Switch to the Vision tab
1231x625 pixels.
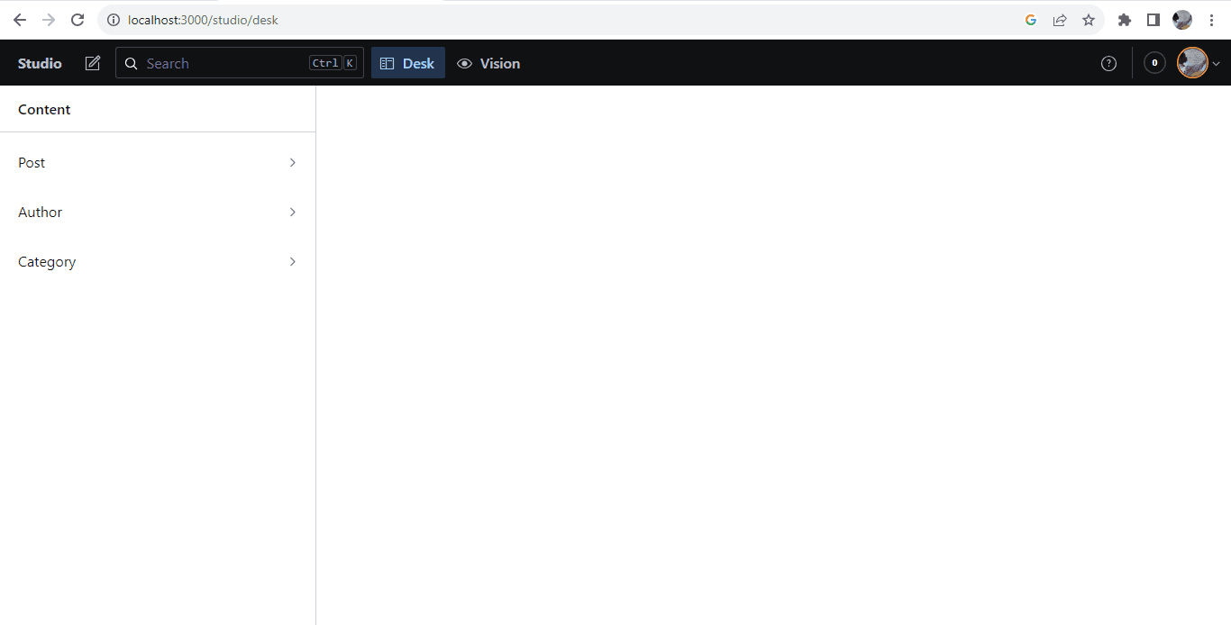[x=488, y=63]
